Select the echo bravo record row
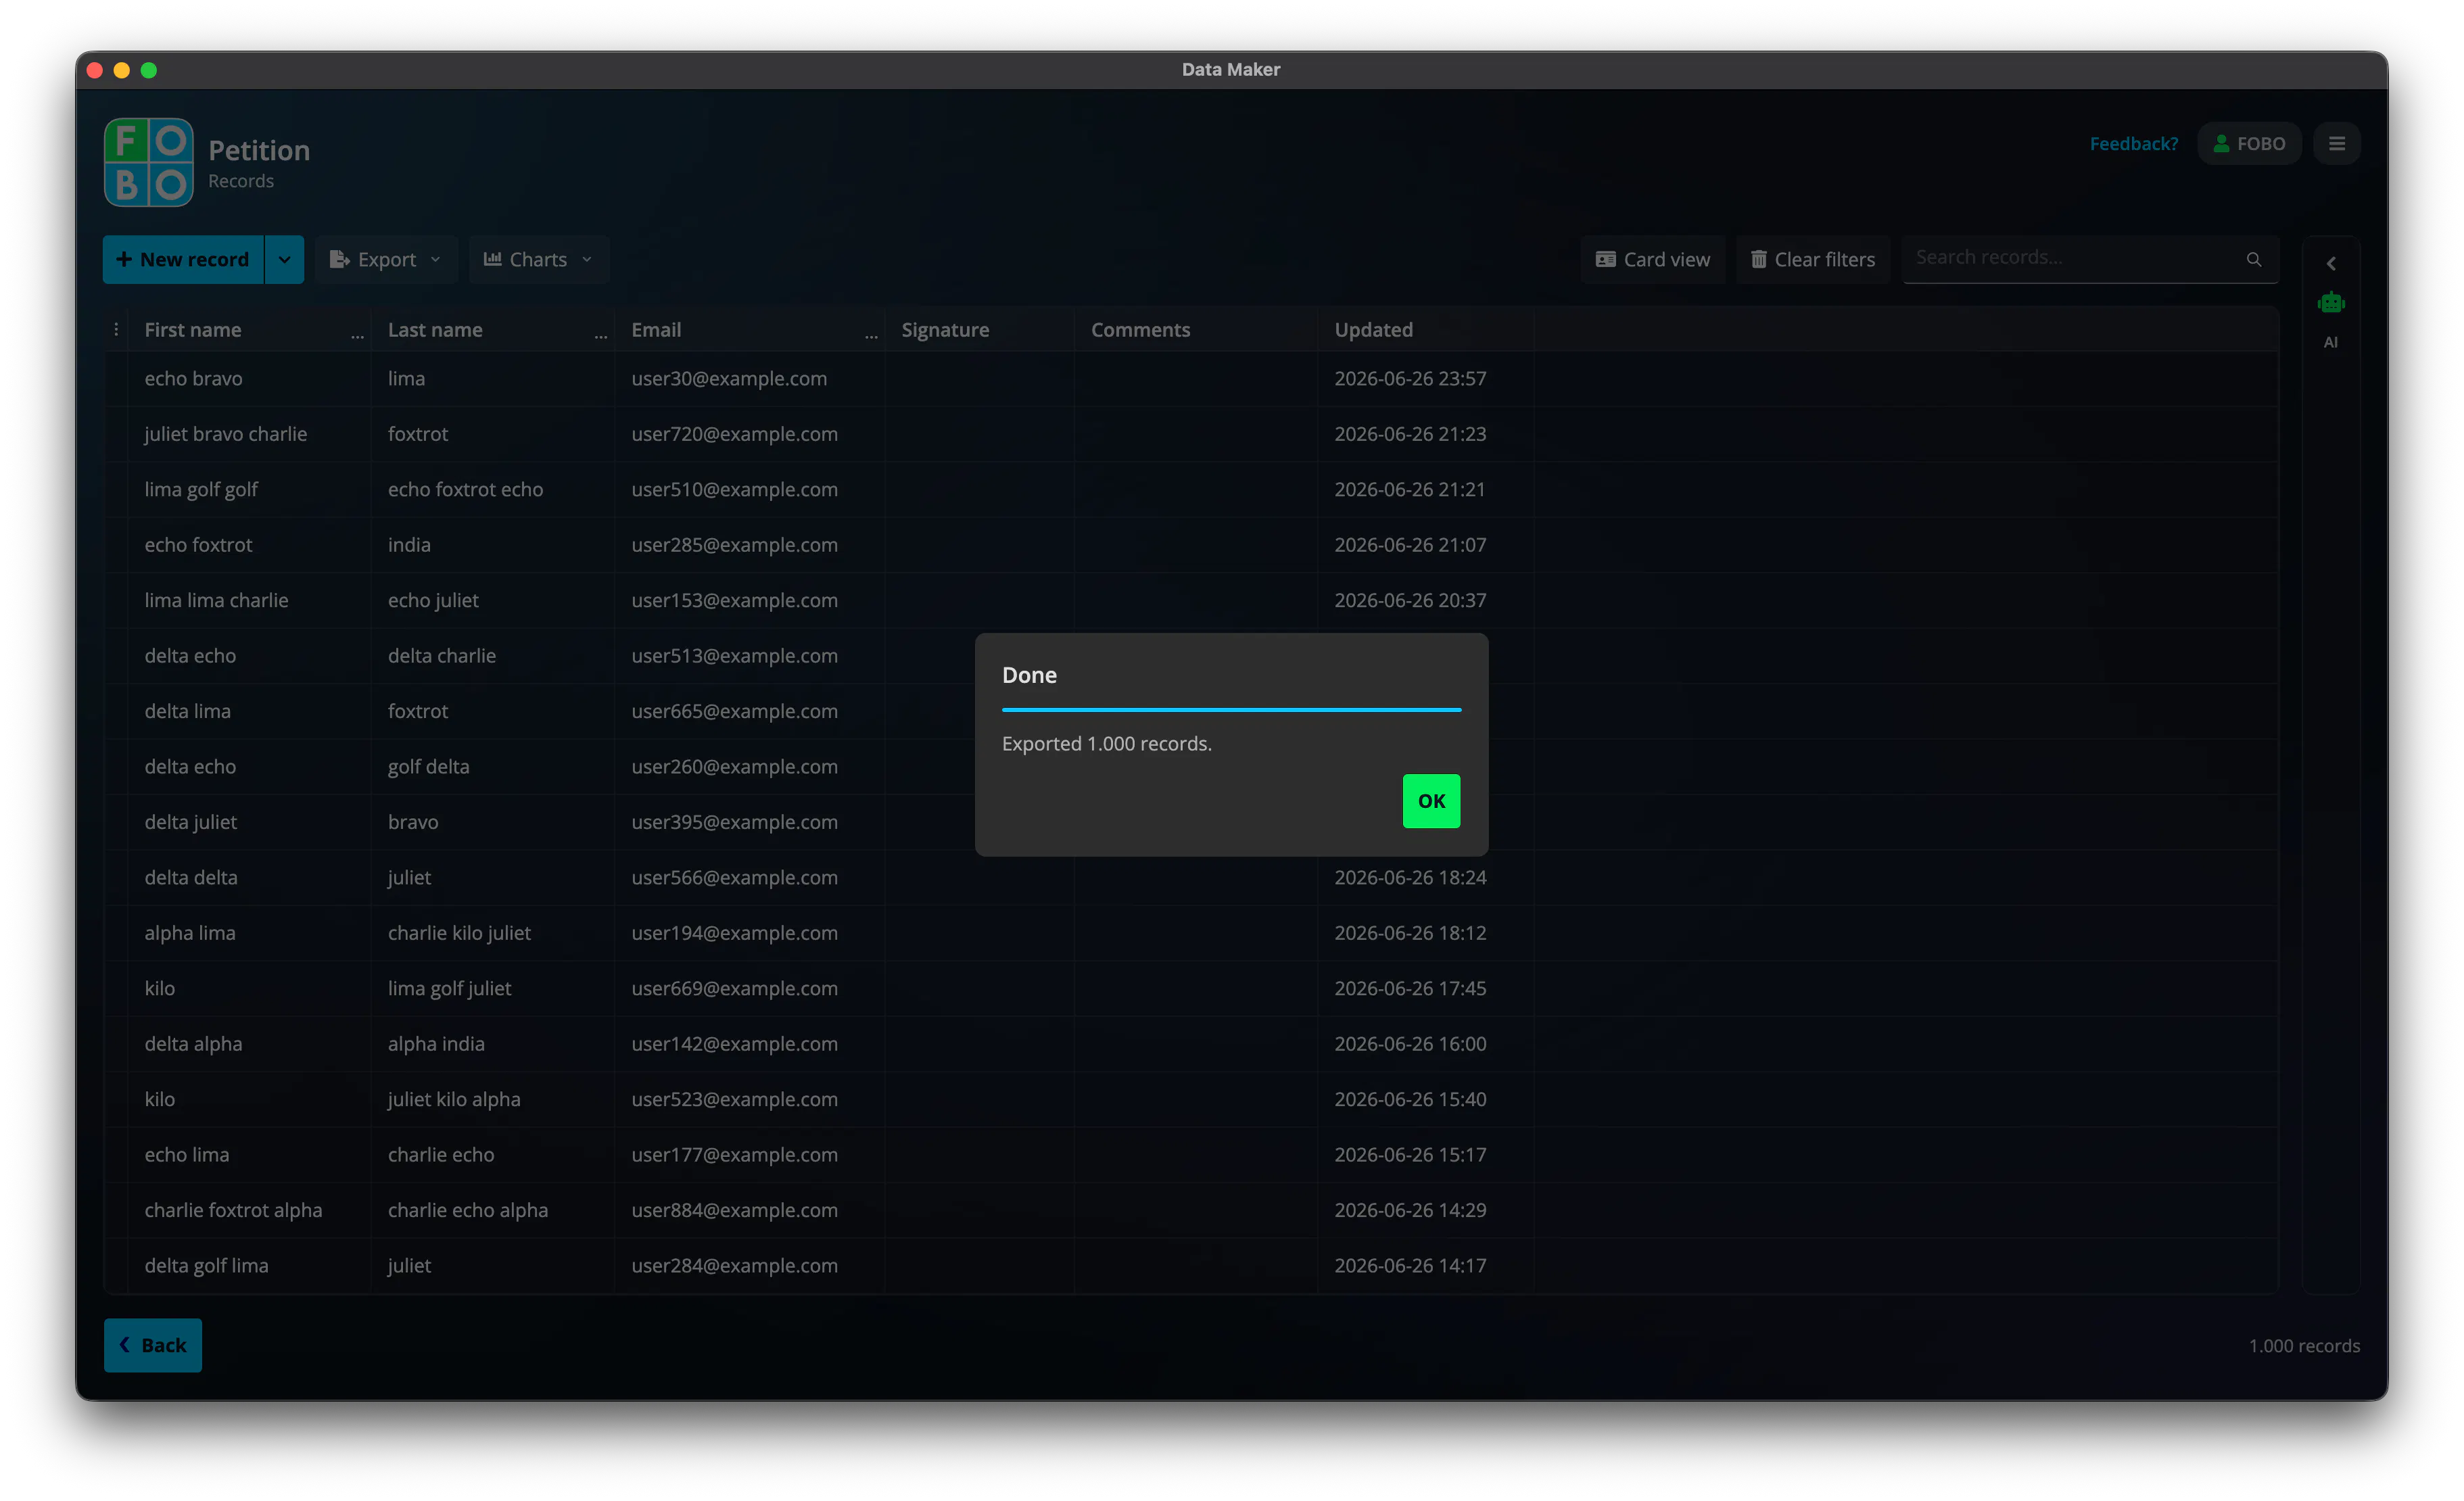This screenshot has height=1501, width=2464. [x=1191, y=379]
